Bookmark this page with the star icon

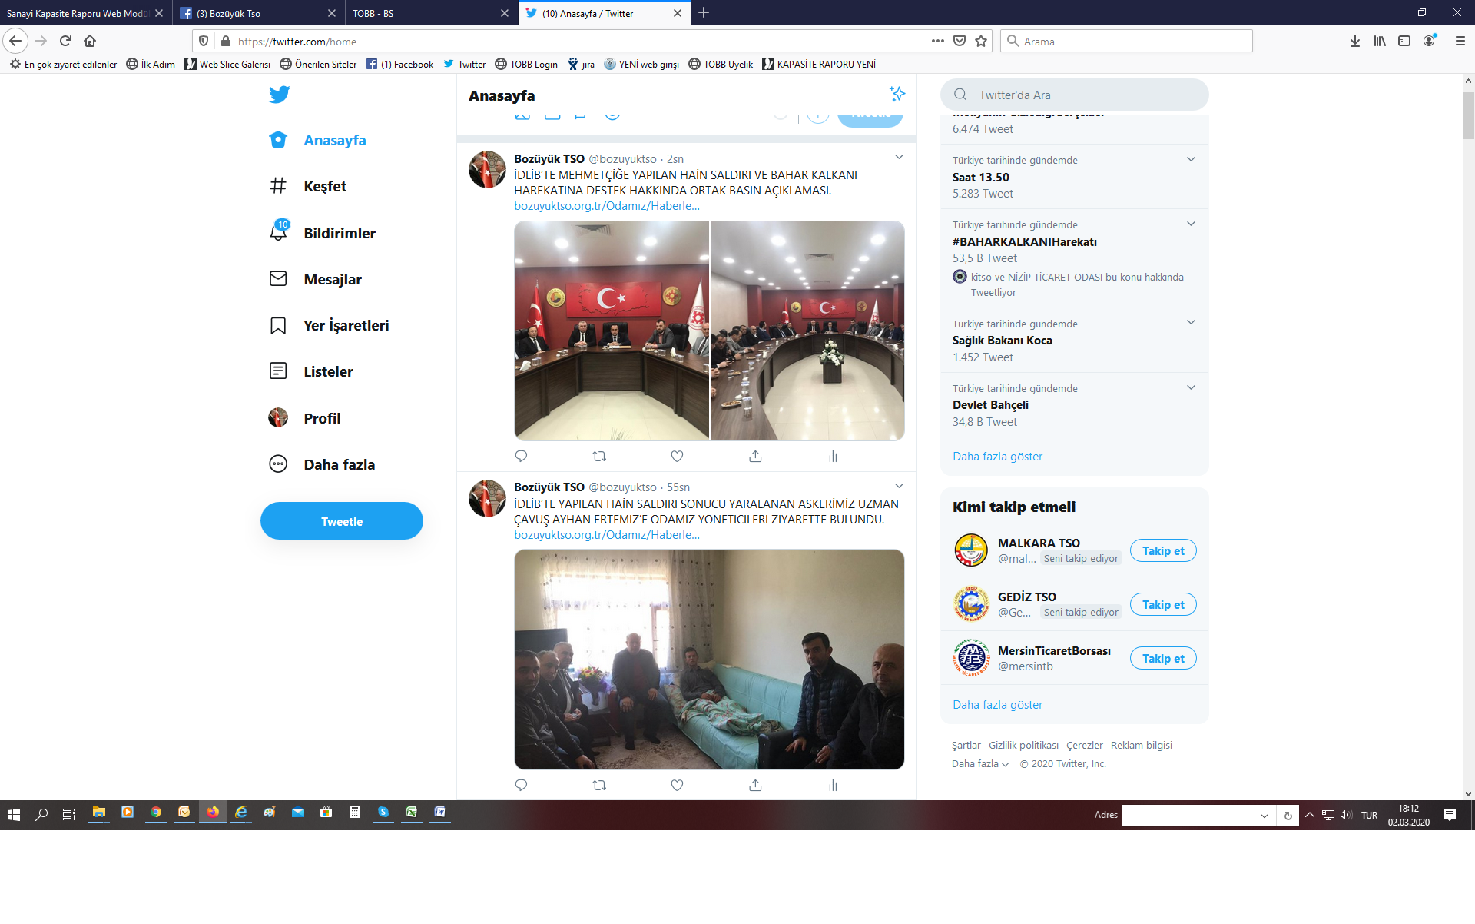pos(981,41)
